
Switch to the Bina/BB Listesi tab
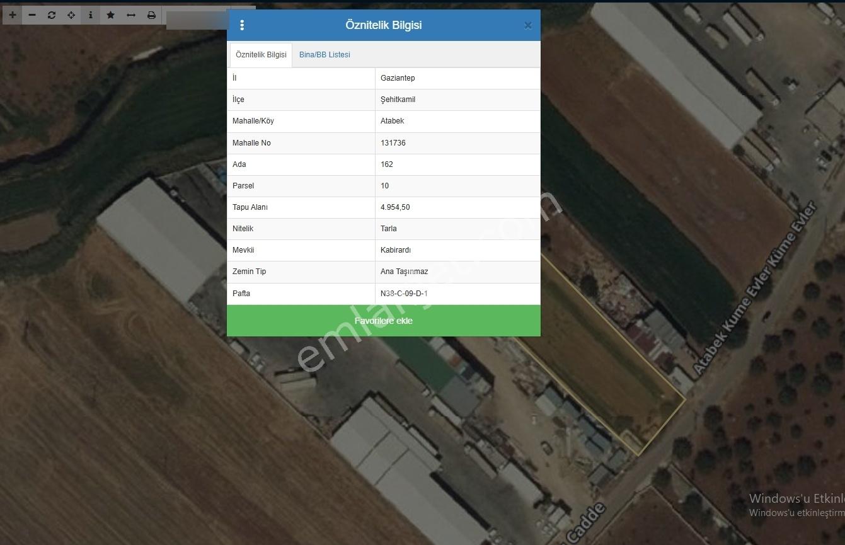[x=325, y=55]
